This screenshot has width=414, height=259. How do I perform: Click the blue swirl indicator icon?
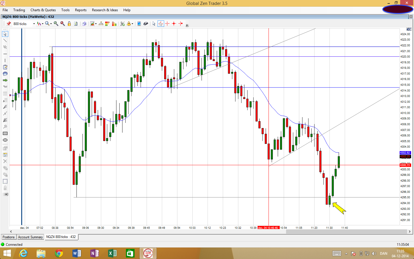point(84,24)
